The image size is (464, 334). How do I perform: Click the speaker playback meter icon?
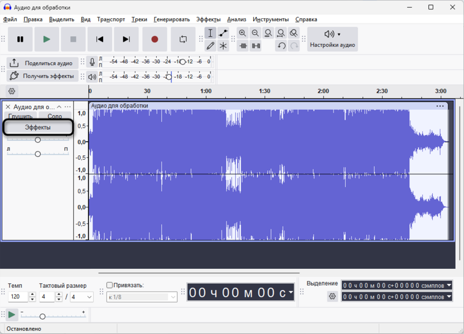(92, 77)
